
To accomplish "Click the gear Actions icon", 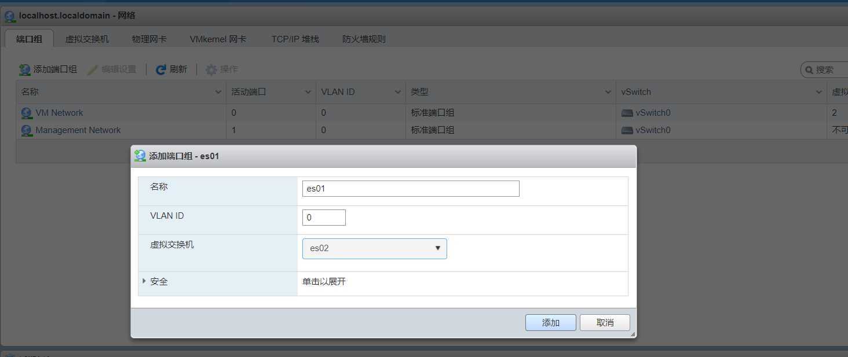I will click(x=211, y=69).
